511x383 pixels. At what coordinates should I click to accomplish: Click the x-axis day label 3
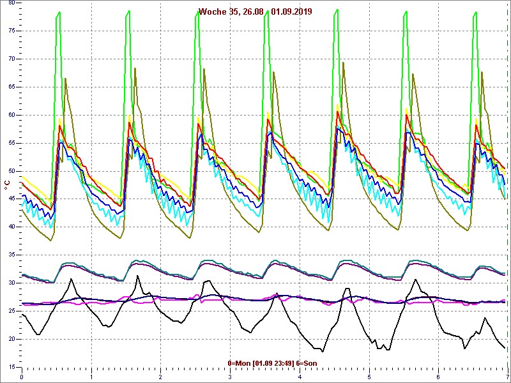pyautogui.click(x=230, y=377)
